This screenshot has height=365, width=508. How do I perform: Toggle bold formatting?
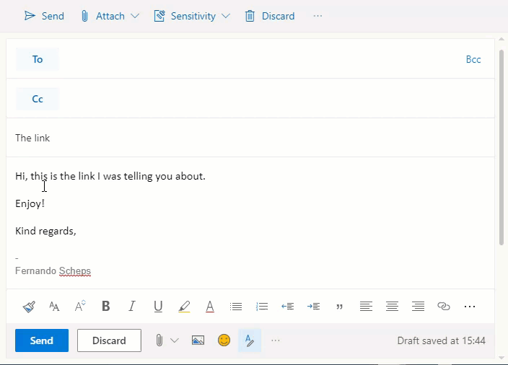[x=106, y=307]
